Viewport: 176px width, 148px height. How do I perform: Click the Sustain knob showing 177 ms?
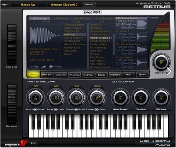click(77, 98)
